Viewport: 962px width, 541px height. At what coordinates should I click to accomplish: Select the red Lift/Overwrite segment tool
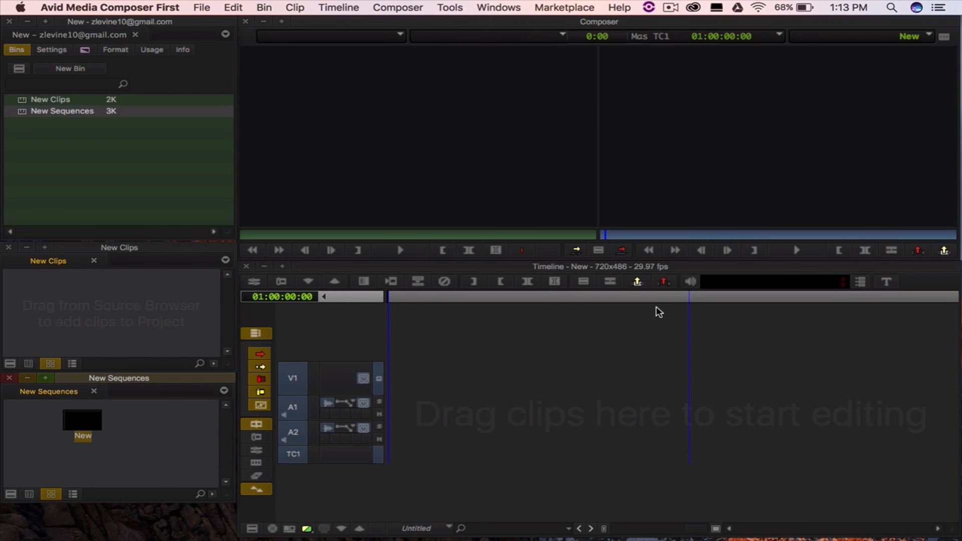(260, 354)
